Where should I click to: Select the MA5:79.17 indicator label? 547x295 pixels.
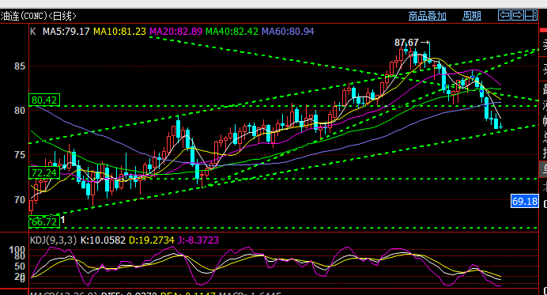tap(66, 32)
